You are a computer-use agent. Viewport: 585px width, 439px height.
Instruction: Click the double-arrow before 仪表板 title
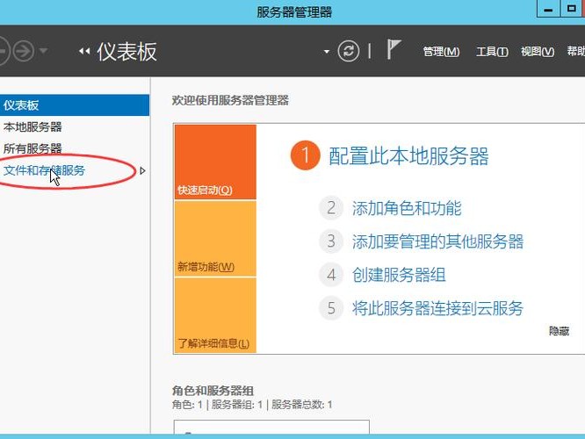point(84,51)
